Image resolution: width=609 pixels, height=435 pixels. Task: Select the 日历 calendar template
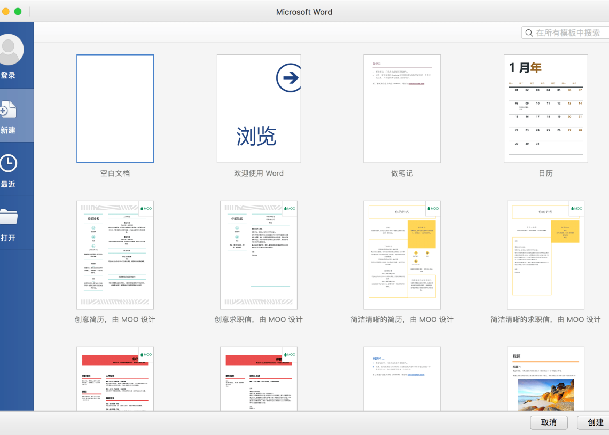545,108
